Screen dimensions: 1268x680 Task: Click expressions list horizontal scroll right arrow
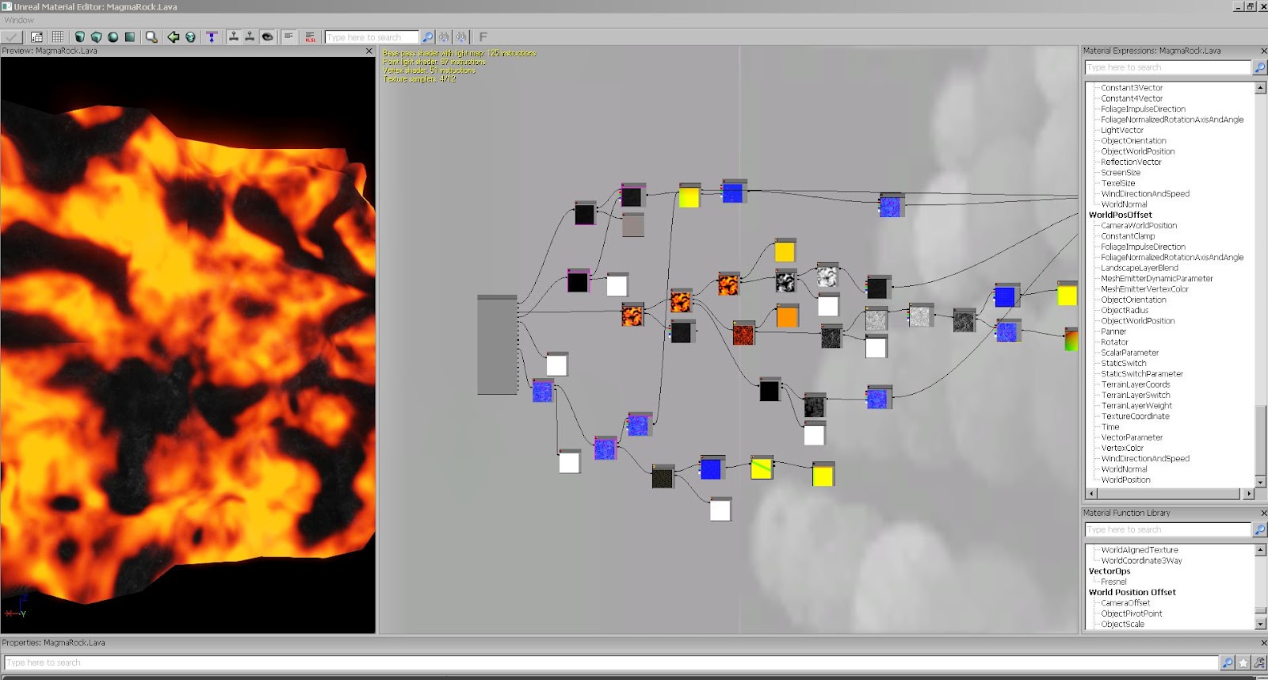pyautogui.click(x=1249, y=494)
